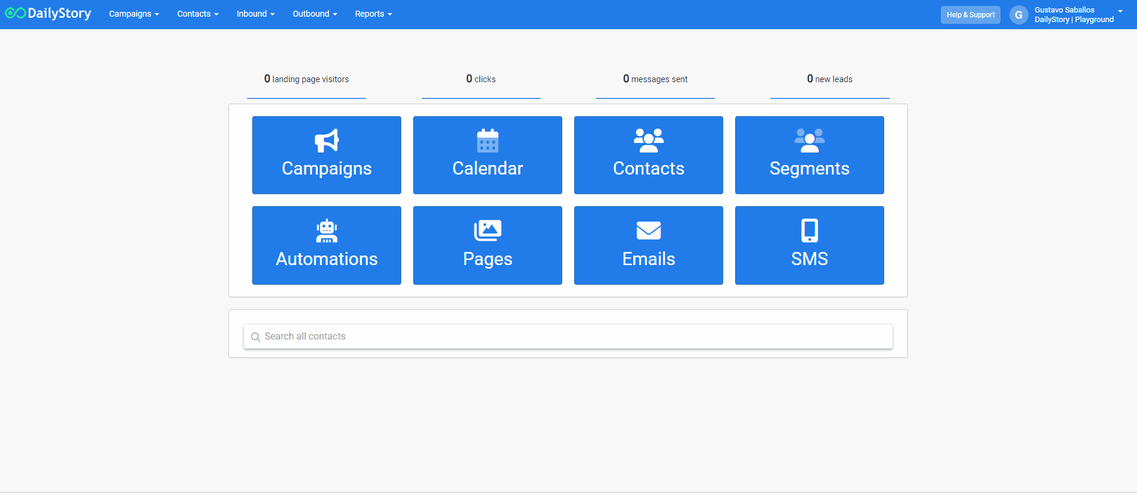The height and width of the screenshot is (495, 1137).
Task: View the new leads stat
Action: point(830,79)
